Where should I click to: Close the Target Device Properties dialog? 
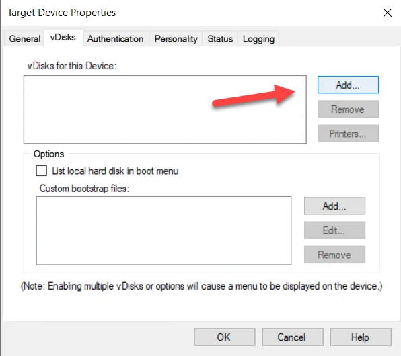pos(388,13)
